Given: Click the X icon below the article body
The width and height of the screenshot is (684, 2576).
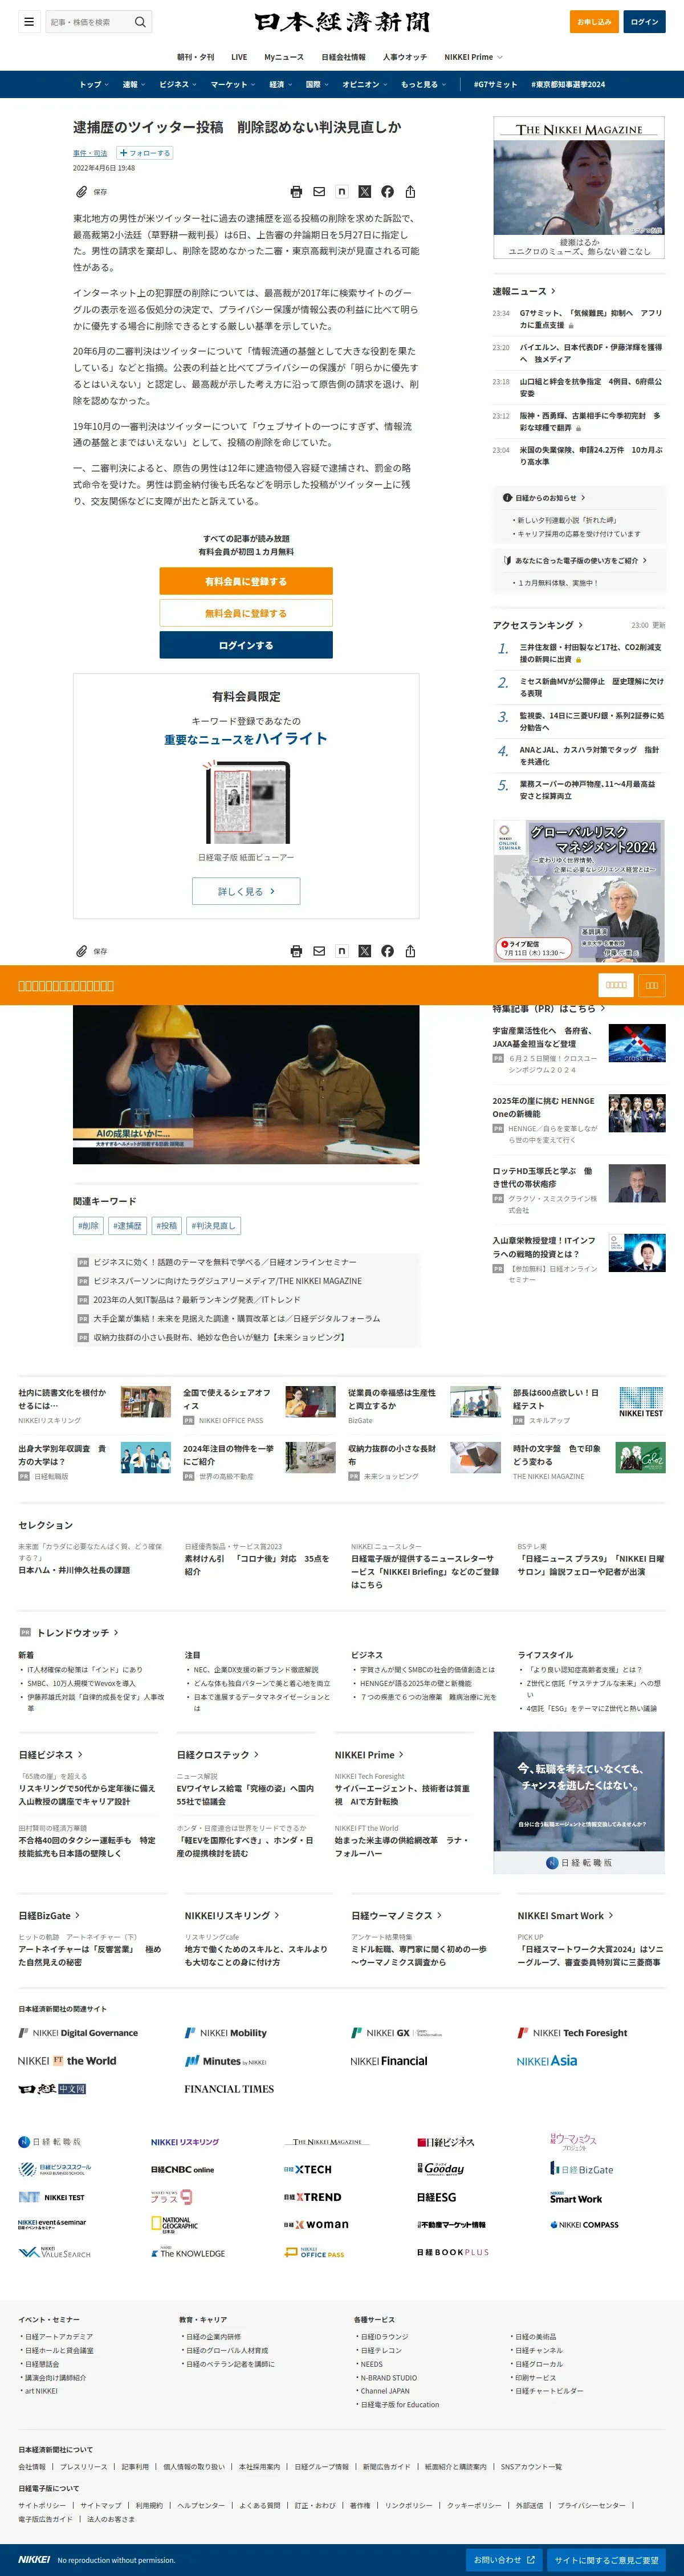Looking at the screenshot, I should click(x=364, y=951).
